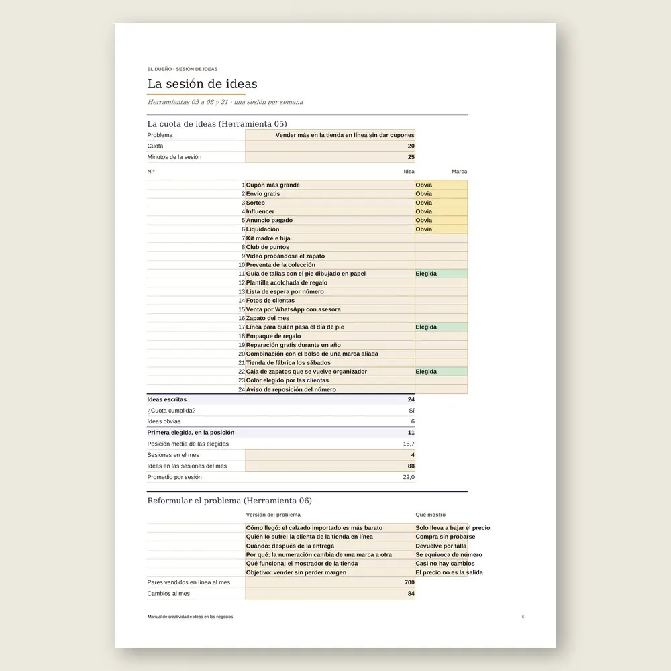The height and width of the screenshot is (671, 671).
Task: Select "Lista de espera por número"
Action: (x=330, y=291)
